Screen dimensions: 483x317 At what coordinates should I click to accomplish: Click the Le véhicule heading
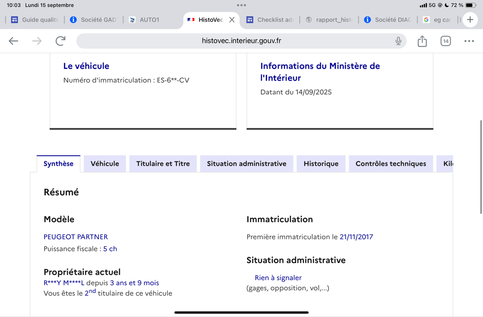[x=86, y=66]
